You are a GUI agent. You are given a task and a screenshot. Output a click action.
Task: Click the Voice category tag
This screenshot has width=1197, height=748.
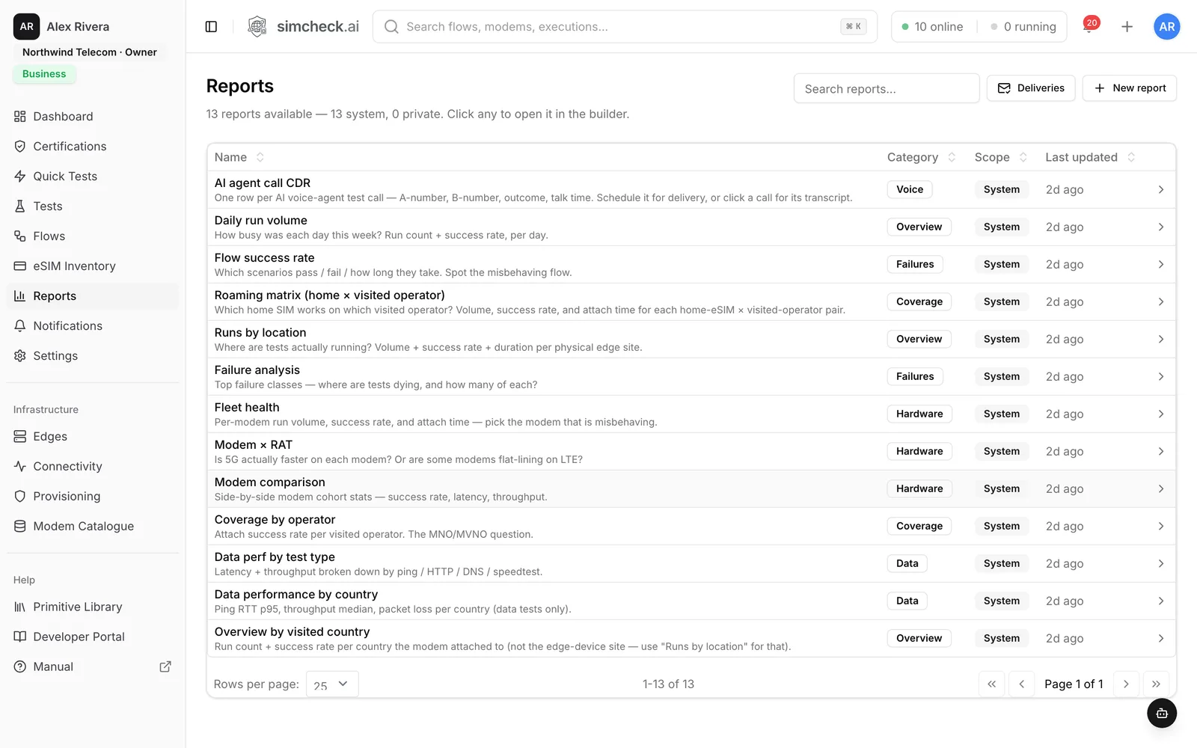910,190
